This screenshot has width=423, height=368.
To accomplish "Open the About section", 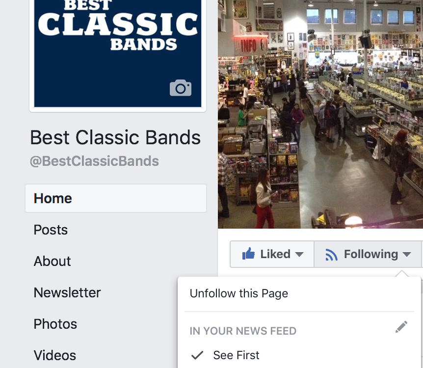I will pyautogui.click(x=52, y=261).
